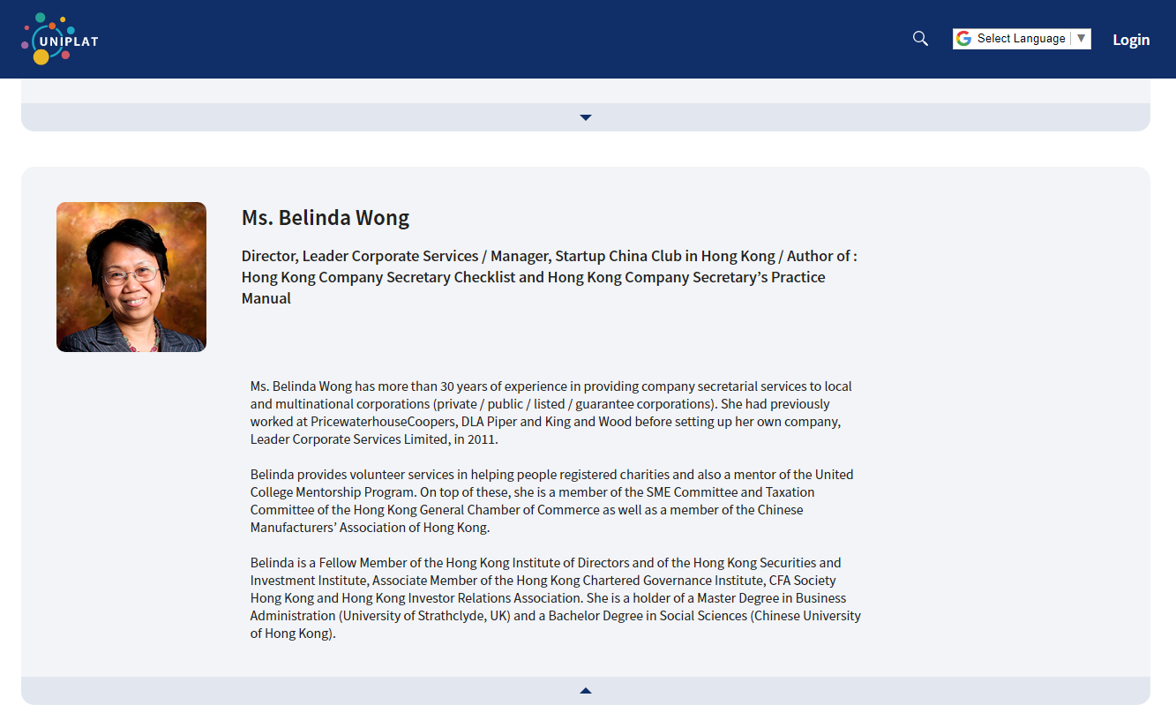Screen dimensions: 1176x720
Task: Click the Ms. Belinda Wong name heading
Action: (x=326, y=218)
